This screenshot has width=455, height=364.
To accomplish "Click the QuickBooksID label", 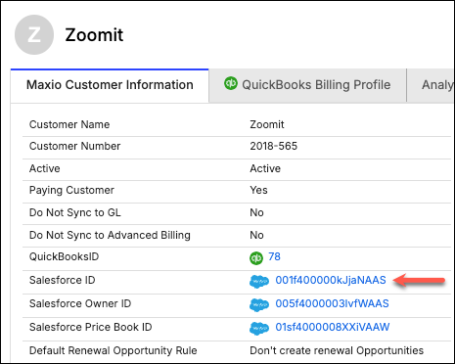I will pyautogui.click(x=64, y=256).
